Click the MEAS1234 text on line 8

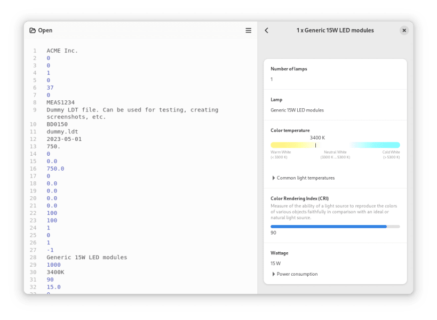click(60, 102)
